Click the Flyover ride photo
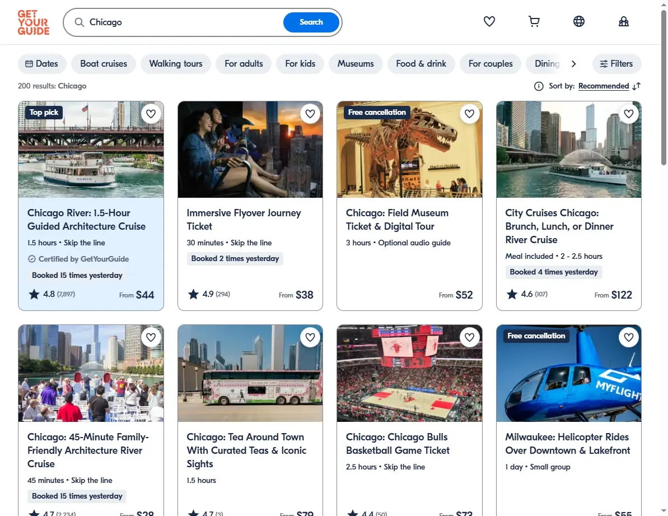Image resolution: width=668 pixels, height=516 pixels. (x=250, y=150)
